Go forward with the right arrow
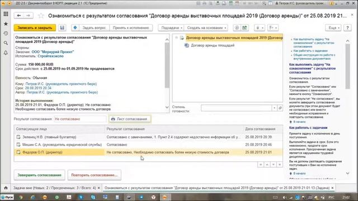Image resolution: width=358 pixels, height=201 pixels. 28,16
